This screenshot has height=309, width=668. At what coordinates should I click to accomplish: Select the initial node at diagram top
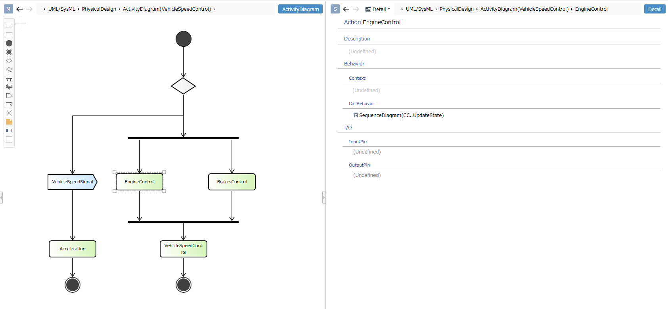pyautogui.click(x=184, y=39)
